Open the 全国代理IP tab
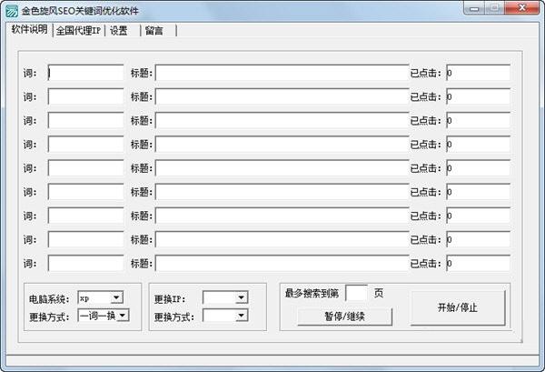 coord(79,30)
